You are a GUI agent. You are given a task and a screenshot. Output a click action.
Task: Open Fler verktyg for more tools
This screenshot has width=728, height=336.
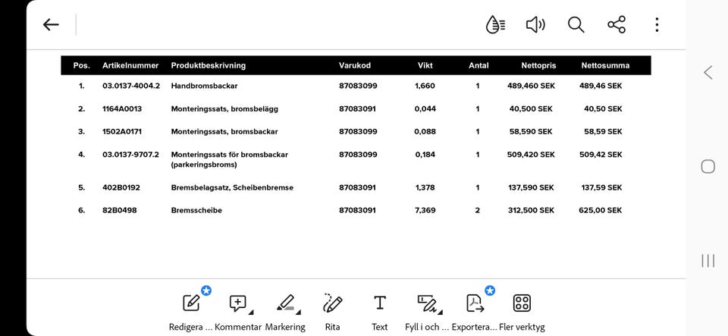(522, 304)
